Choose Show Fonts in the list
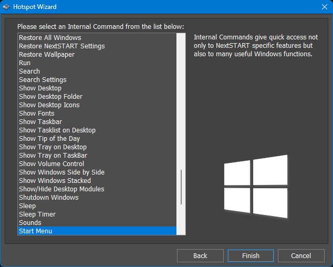The height and width of the screenshot is (267, 333). (97, 114)
